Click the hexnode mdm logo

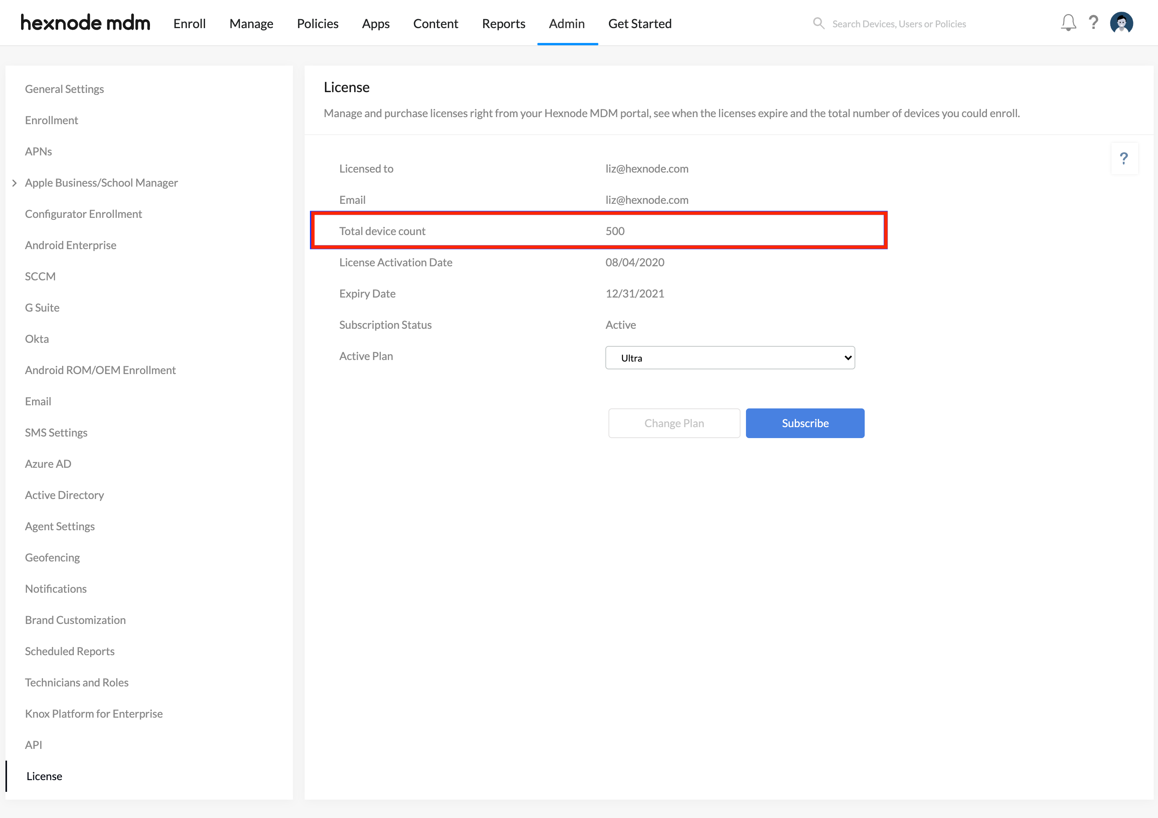tap(85, 23)
